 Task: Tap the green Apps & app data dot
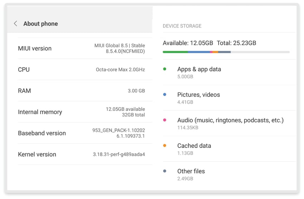[x=165, y=69]
